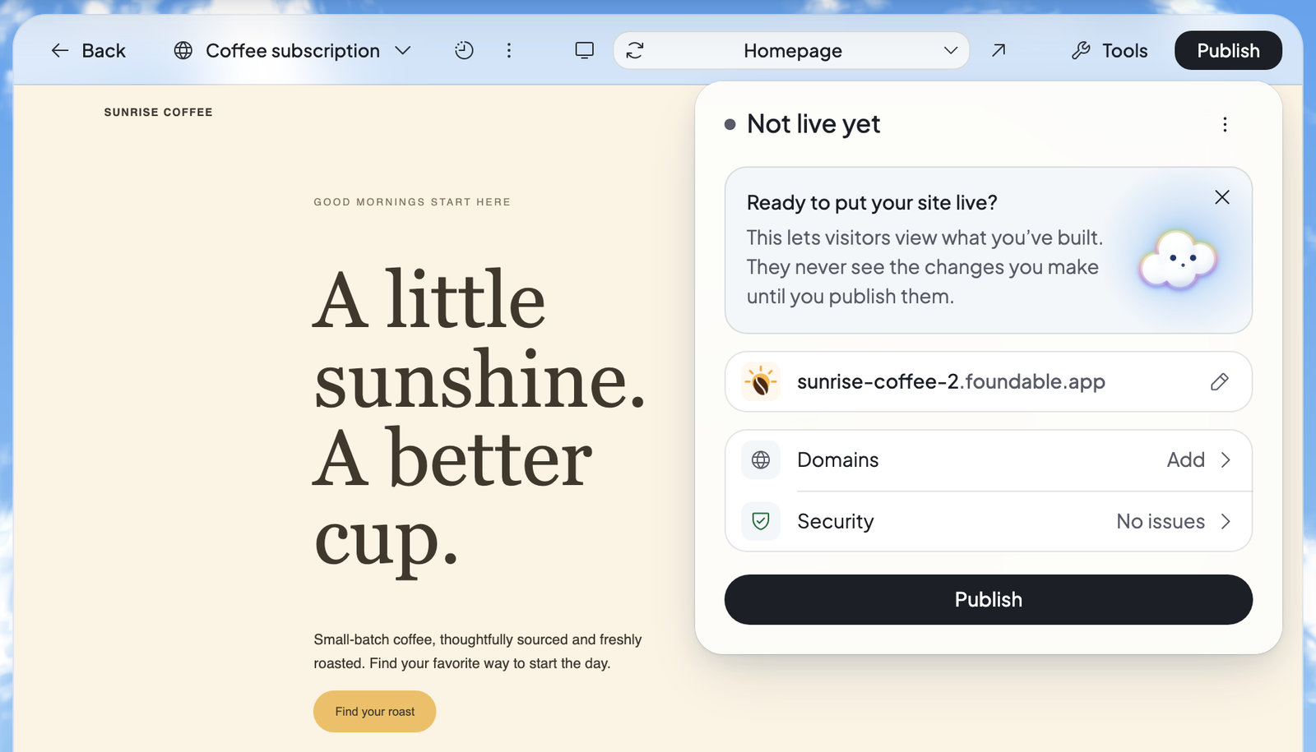Open the Not live yet panel options menu
Image resolution: width=1316 pixels, height=752 pixels.
(x=1225, y=124)
